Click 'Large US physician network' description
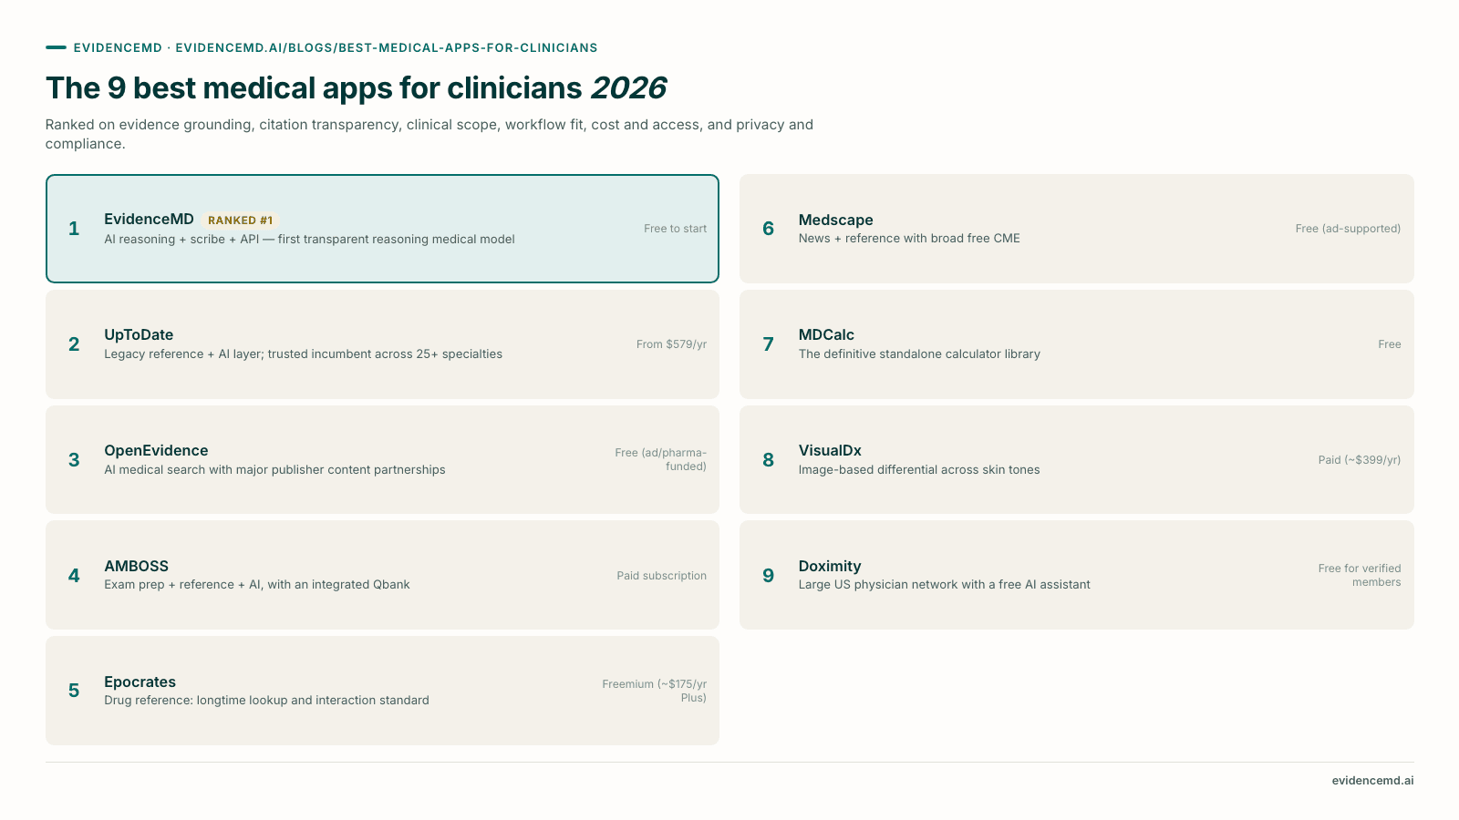 point(944,585)
